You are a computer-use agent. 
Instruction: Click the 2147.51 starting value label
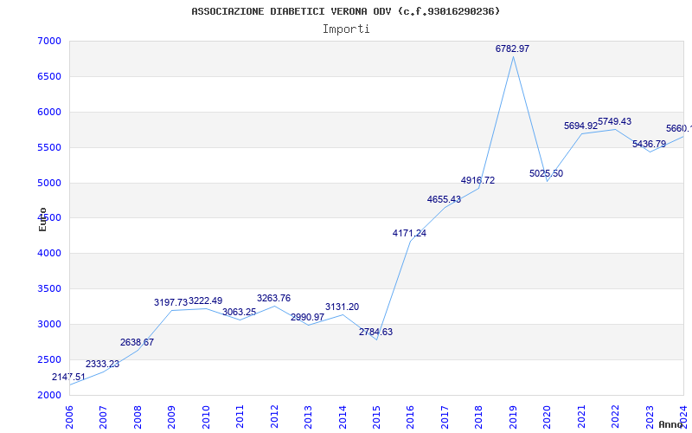[68, 378]
